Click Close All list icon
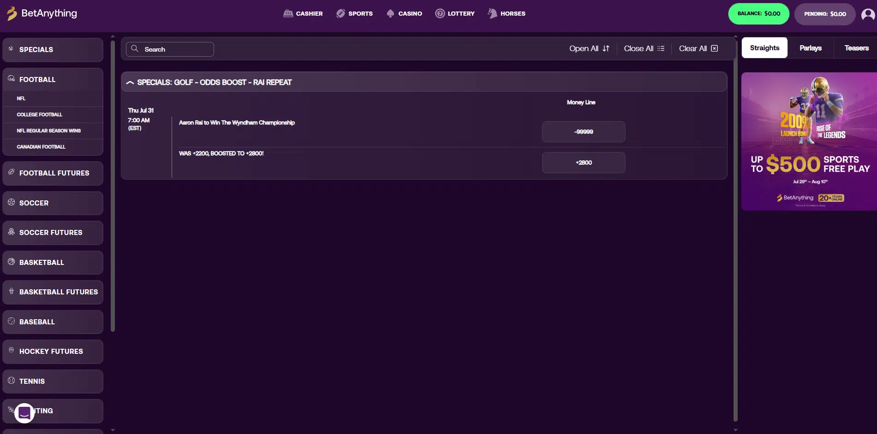Image resolution: width=877 pixels, height=434 pixels. [661, 48]
